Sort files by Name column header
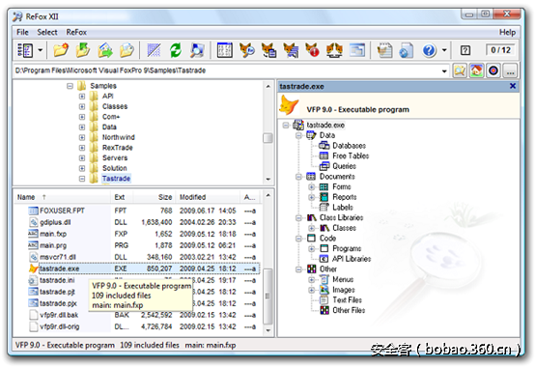Image resolution: width=535 pixels, height=367 pixels. (63, 197)
